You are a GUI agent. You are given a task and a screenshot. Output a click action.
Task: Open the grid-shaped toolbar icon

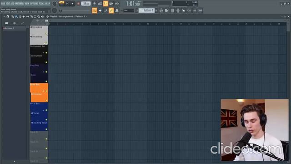coord(172,10)
